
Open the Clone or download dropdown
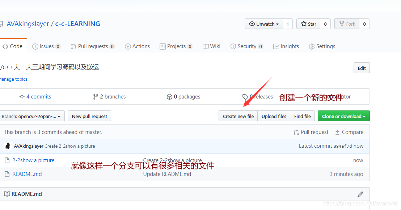click(344, 116)
